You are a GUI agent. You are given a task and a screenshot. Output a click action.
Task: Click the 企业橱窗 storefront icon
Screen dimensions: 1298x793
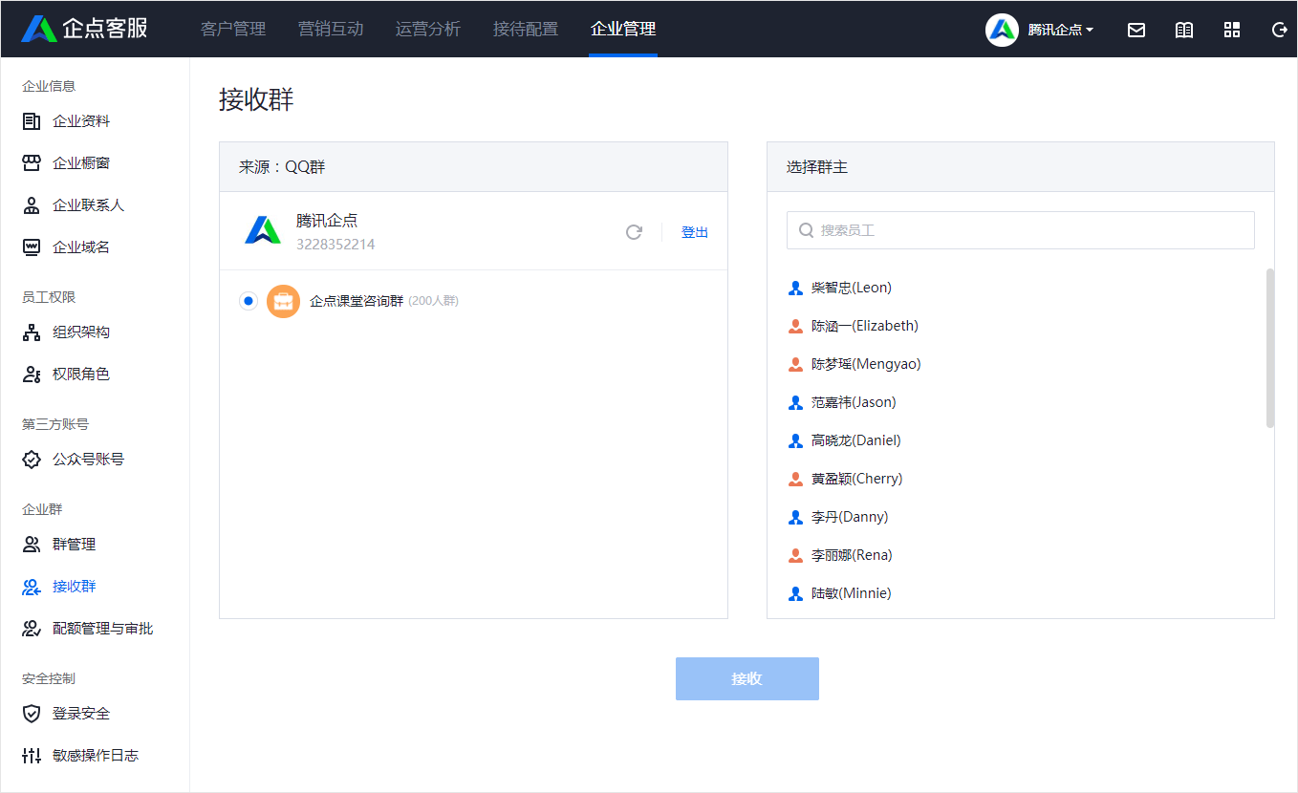pos(30,162)
